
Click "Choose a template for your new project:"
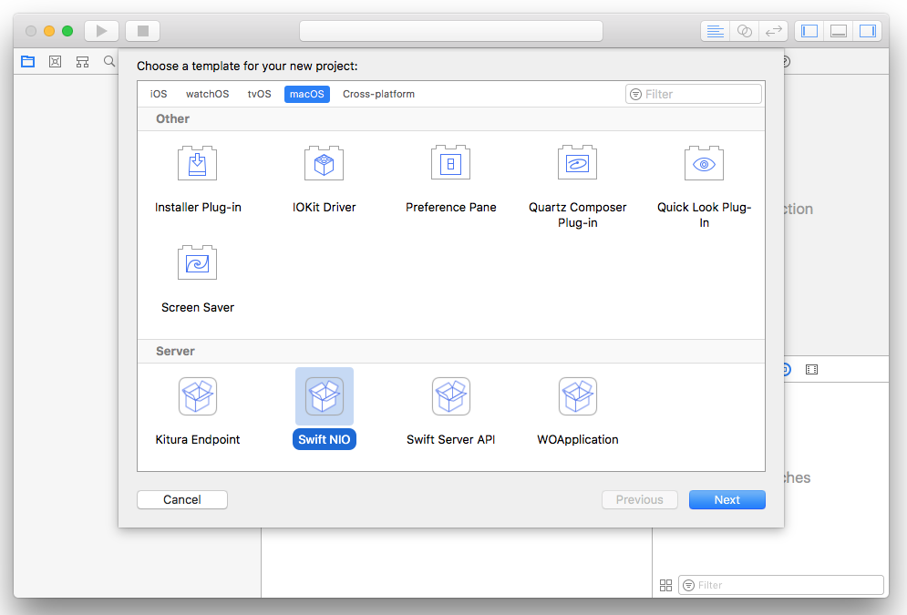(247, 66)
